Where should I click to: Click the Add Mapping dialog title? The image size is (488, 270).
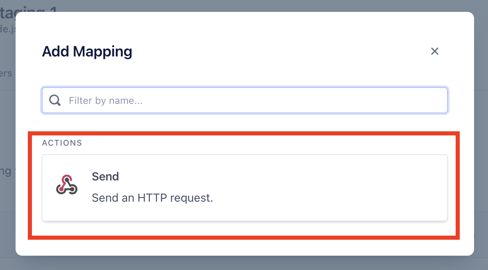point(87,52)
